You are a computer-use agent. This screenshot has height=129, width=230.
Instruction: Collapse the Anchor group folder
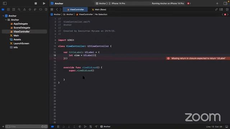[6, 20]
